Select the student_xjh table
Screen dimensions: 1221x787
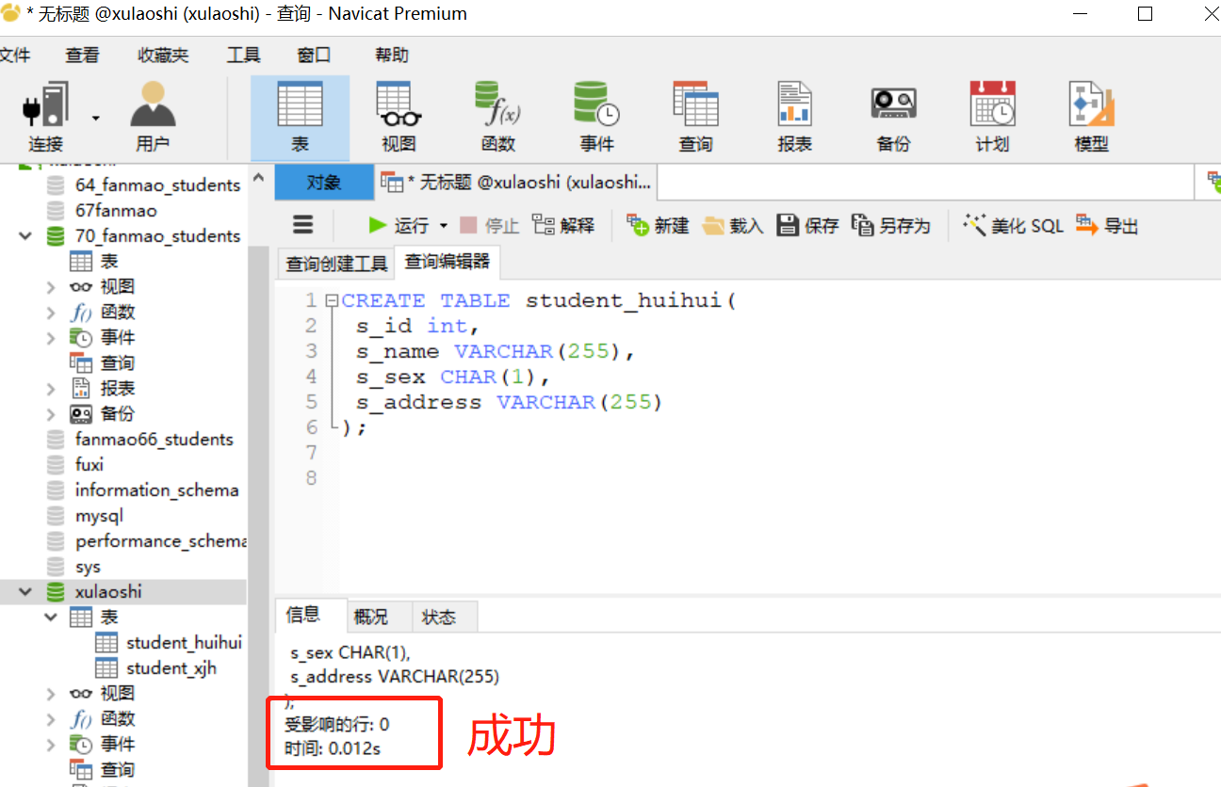pyautogui.click(x=171, y=668)
